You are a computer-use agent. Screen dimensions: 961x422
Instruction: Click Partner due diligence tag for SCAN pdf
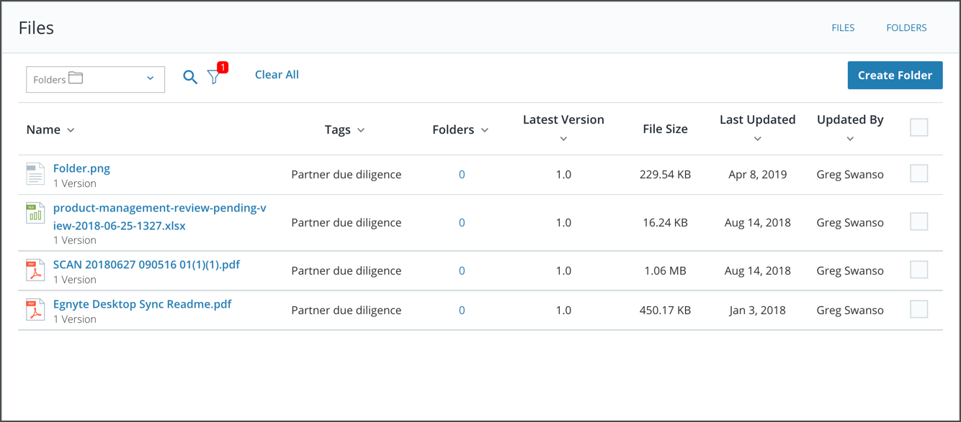[x=347, y=271]
